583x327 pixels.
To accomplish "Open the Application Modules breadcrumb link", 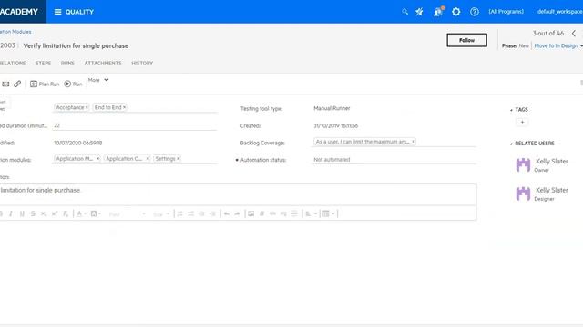I will pyautogui.click(x=15, y=32).
